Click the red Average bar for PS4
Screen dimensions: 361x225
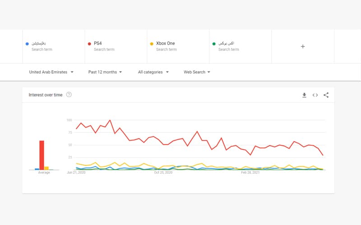pyautogui.click(x=42, y=155)
